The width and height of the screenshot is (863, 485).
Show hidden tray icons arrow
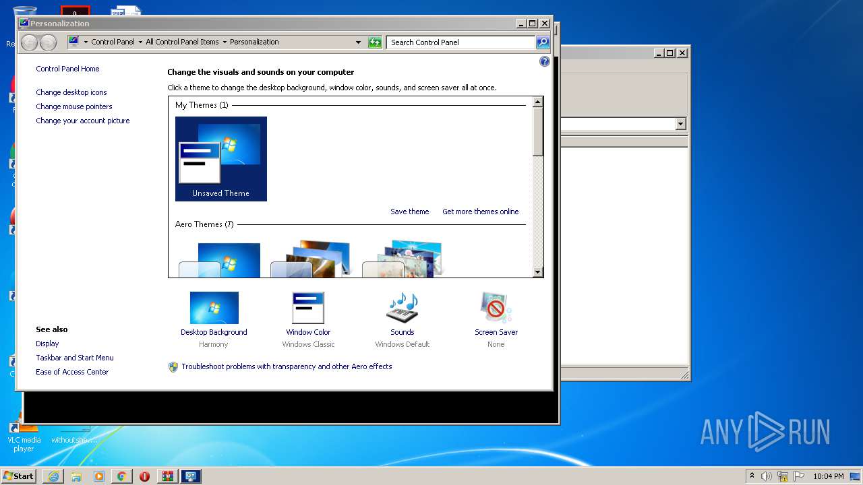pos(752,476)
